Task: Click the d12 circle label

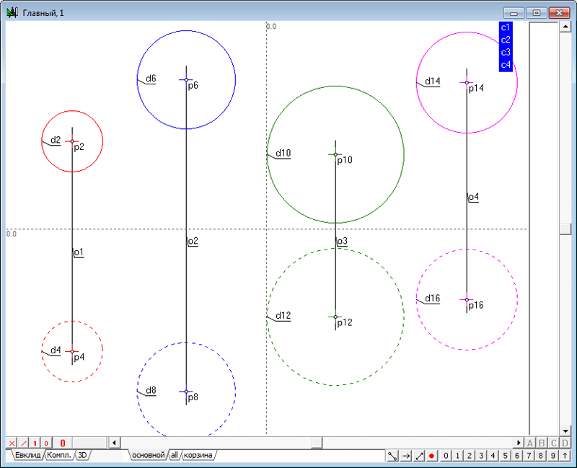Action: pyautogui.click(x=283, y=316)
